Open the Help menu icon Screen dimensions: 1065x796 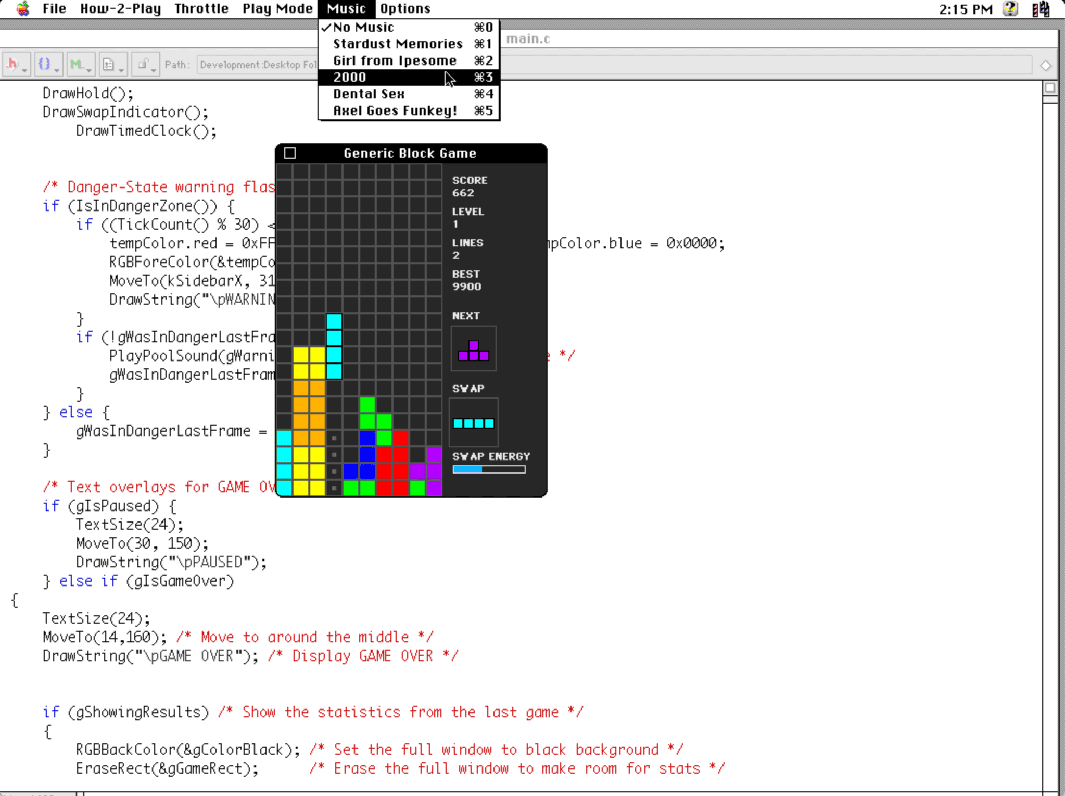pyautogui.click(x=1010, y=8)
